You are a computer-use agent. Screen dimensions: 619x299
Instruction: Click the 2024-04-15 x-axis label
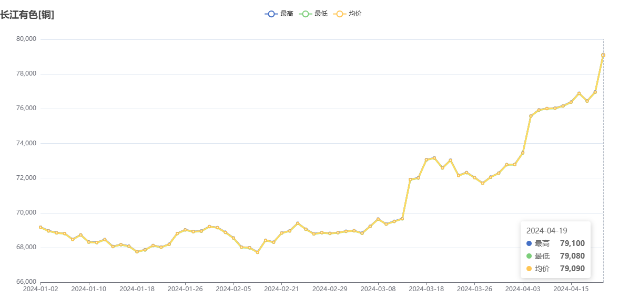571,289
